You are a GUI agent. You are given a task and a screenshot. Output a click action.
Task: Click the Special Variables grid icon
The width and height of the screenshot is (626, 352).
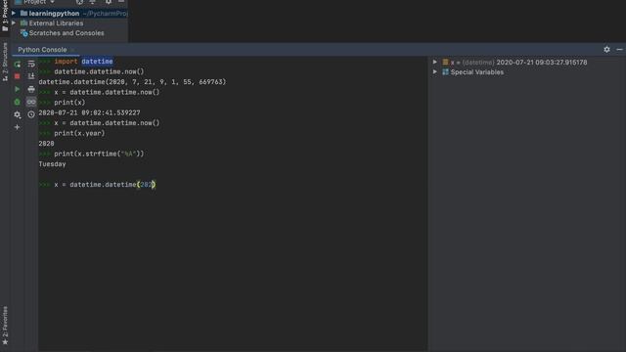pyautogui.click(x=445, y=72)
